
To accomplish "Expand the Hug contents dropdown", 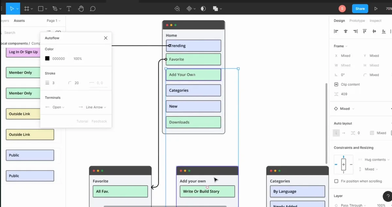I will 374,160.
